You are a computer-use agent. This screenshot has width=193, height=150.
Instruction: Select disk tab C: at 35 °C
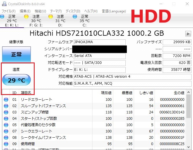[85, 21]
